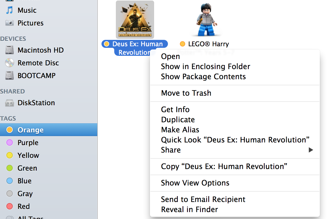Expand the Share submenu arrow
330x219 pixels.
click(311, 150)
